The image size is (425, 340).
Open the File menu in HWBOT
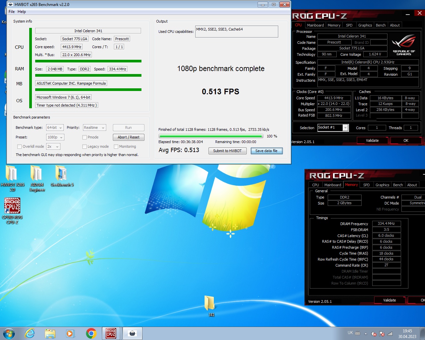(12, 12)
